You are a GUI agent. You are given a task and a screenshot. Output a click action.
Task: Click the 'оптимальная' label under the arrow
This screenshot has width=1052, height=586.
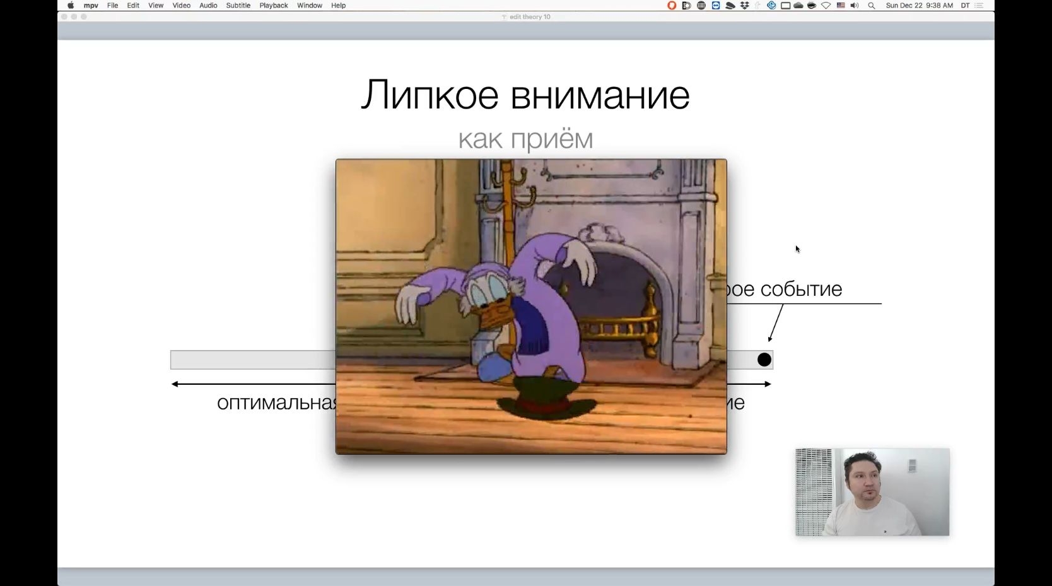click(x=277, y=402)
